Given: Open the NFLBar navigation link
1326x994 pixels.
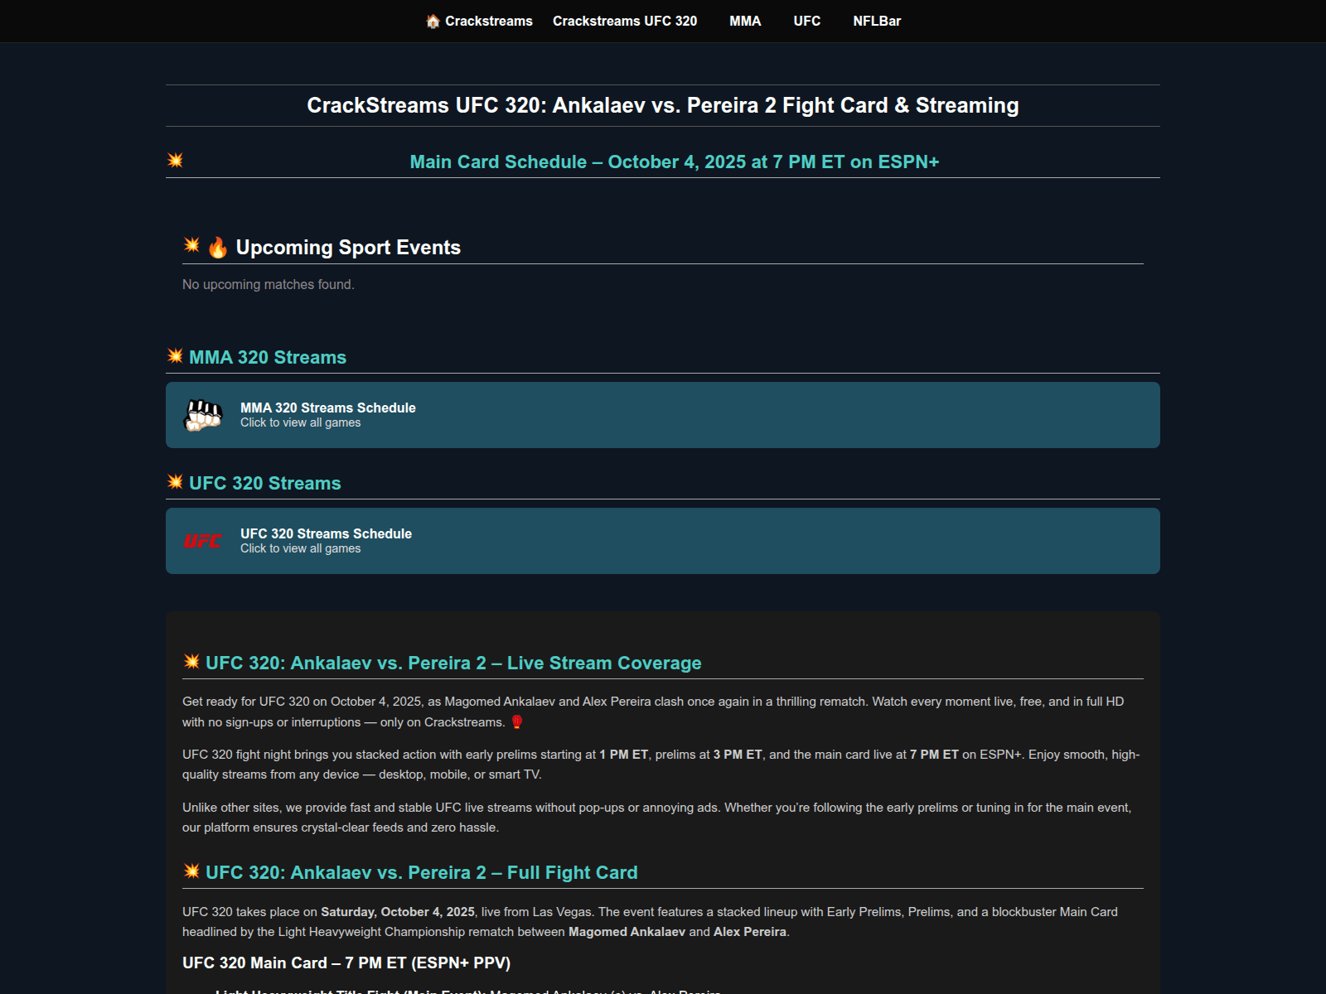Looking at the screenshot, I should pyautogui.click(x=877, y=21).
